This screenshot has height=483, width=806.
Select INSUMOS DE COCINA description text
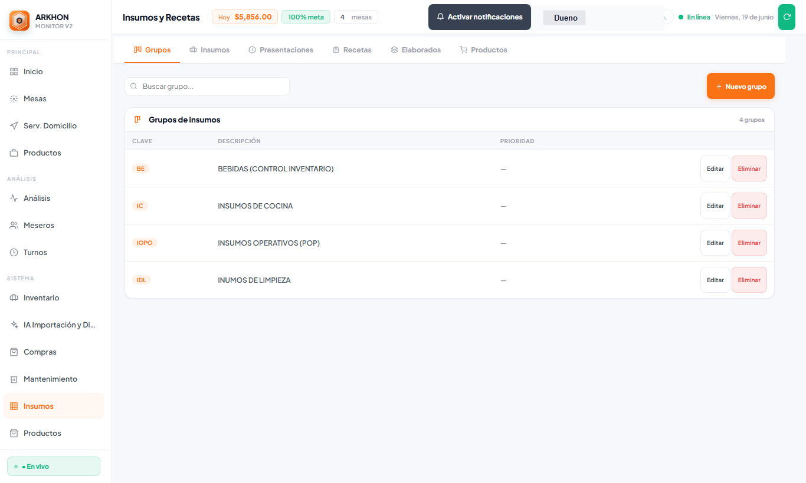pos(255,206)
